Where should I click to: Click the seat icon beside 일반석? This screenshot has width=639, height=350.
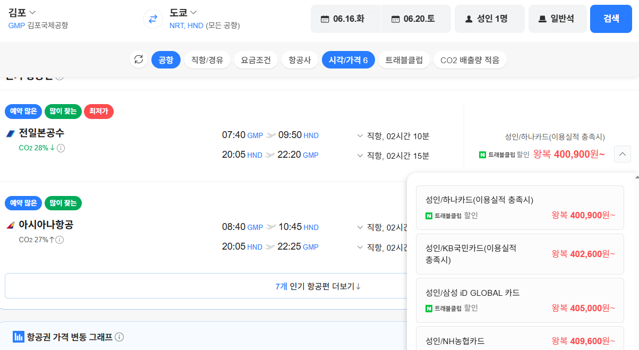click(542, 18)
